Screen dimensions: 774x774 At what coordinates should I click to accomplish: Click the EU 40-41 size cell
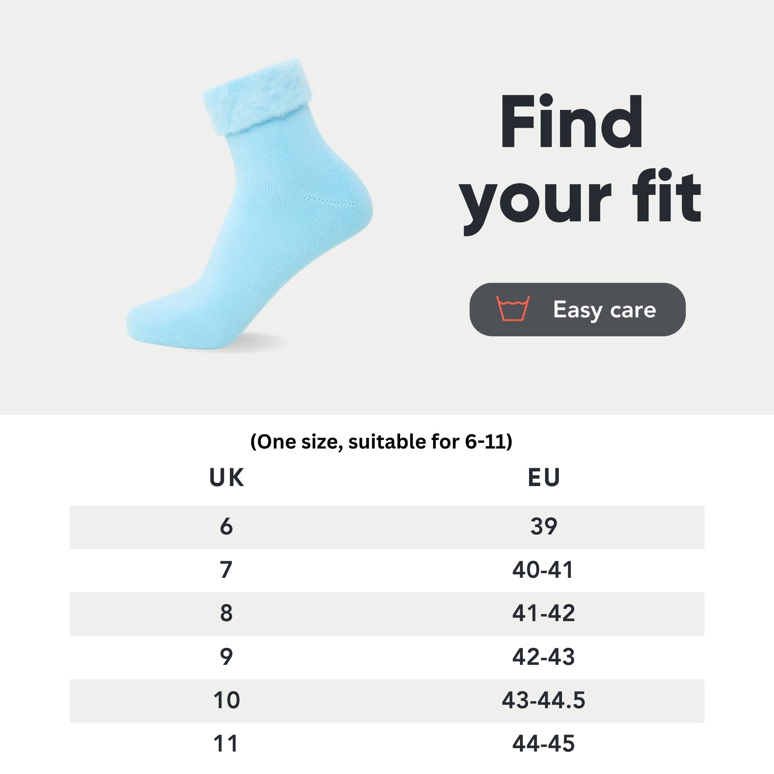click(x=543, y=570)
